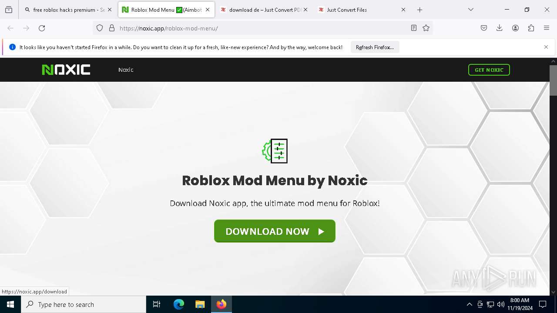Open the tracking protection shield icon

[x=100, y=28]
